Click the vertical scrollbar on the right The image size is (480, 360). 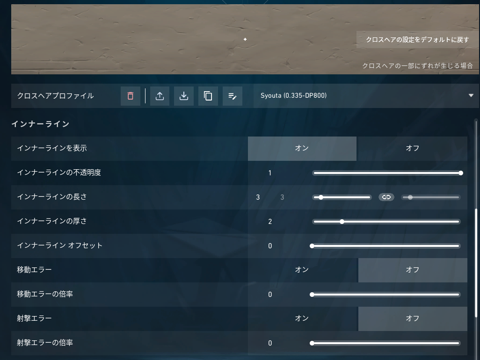(x=476, y=263)
